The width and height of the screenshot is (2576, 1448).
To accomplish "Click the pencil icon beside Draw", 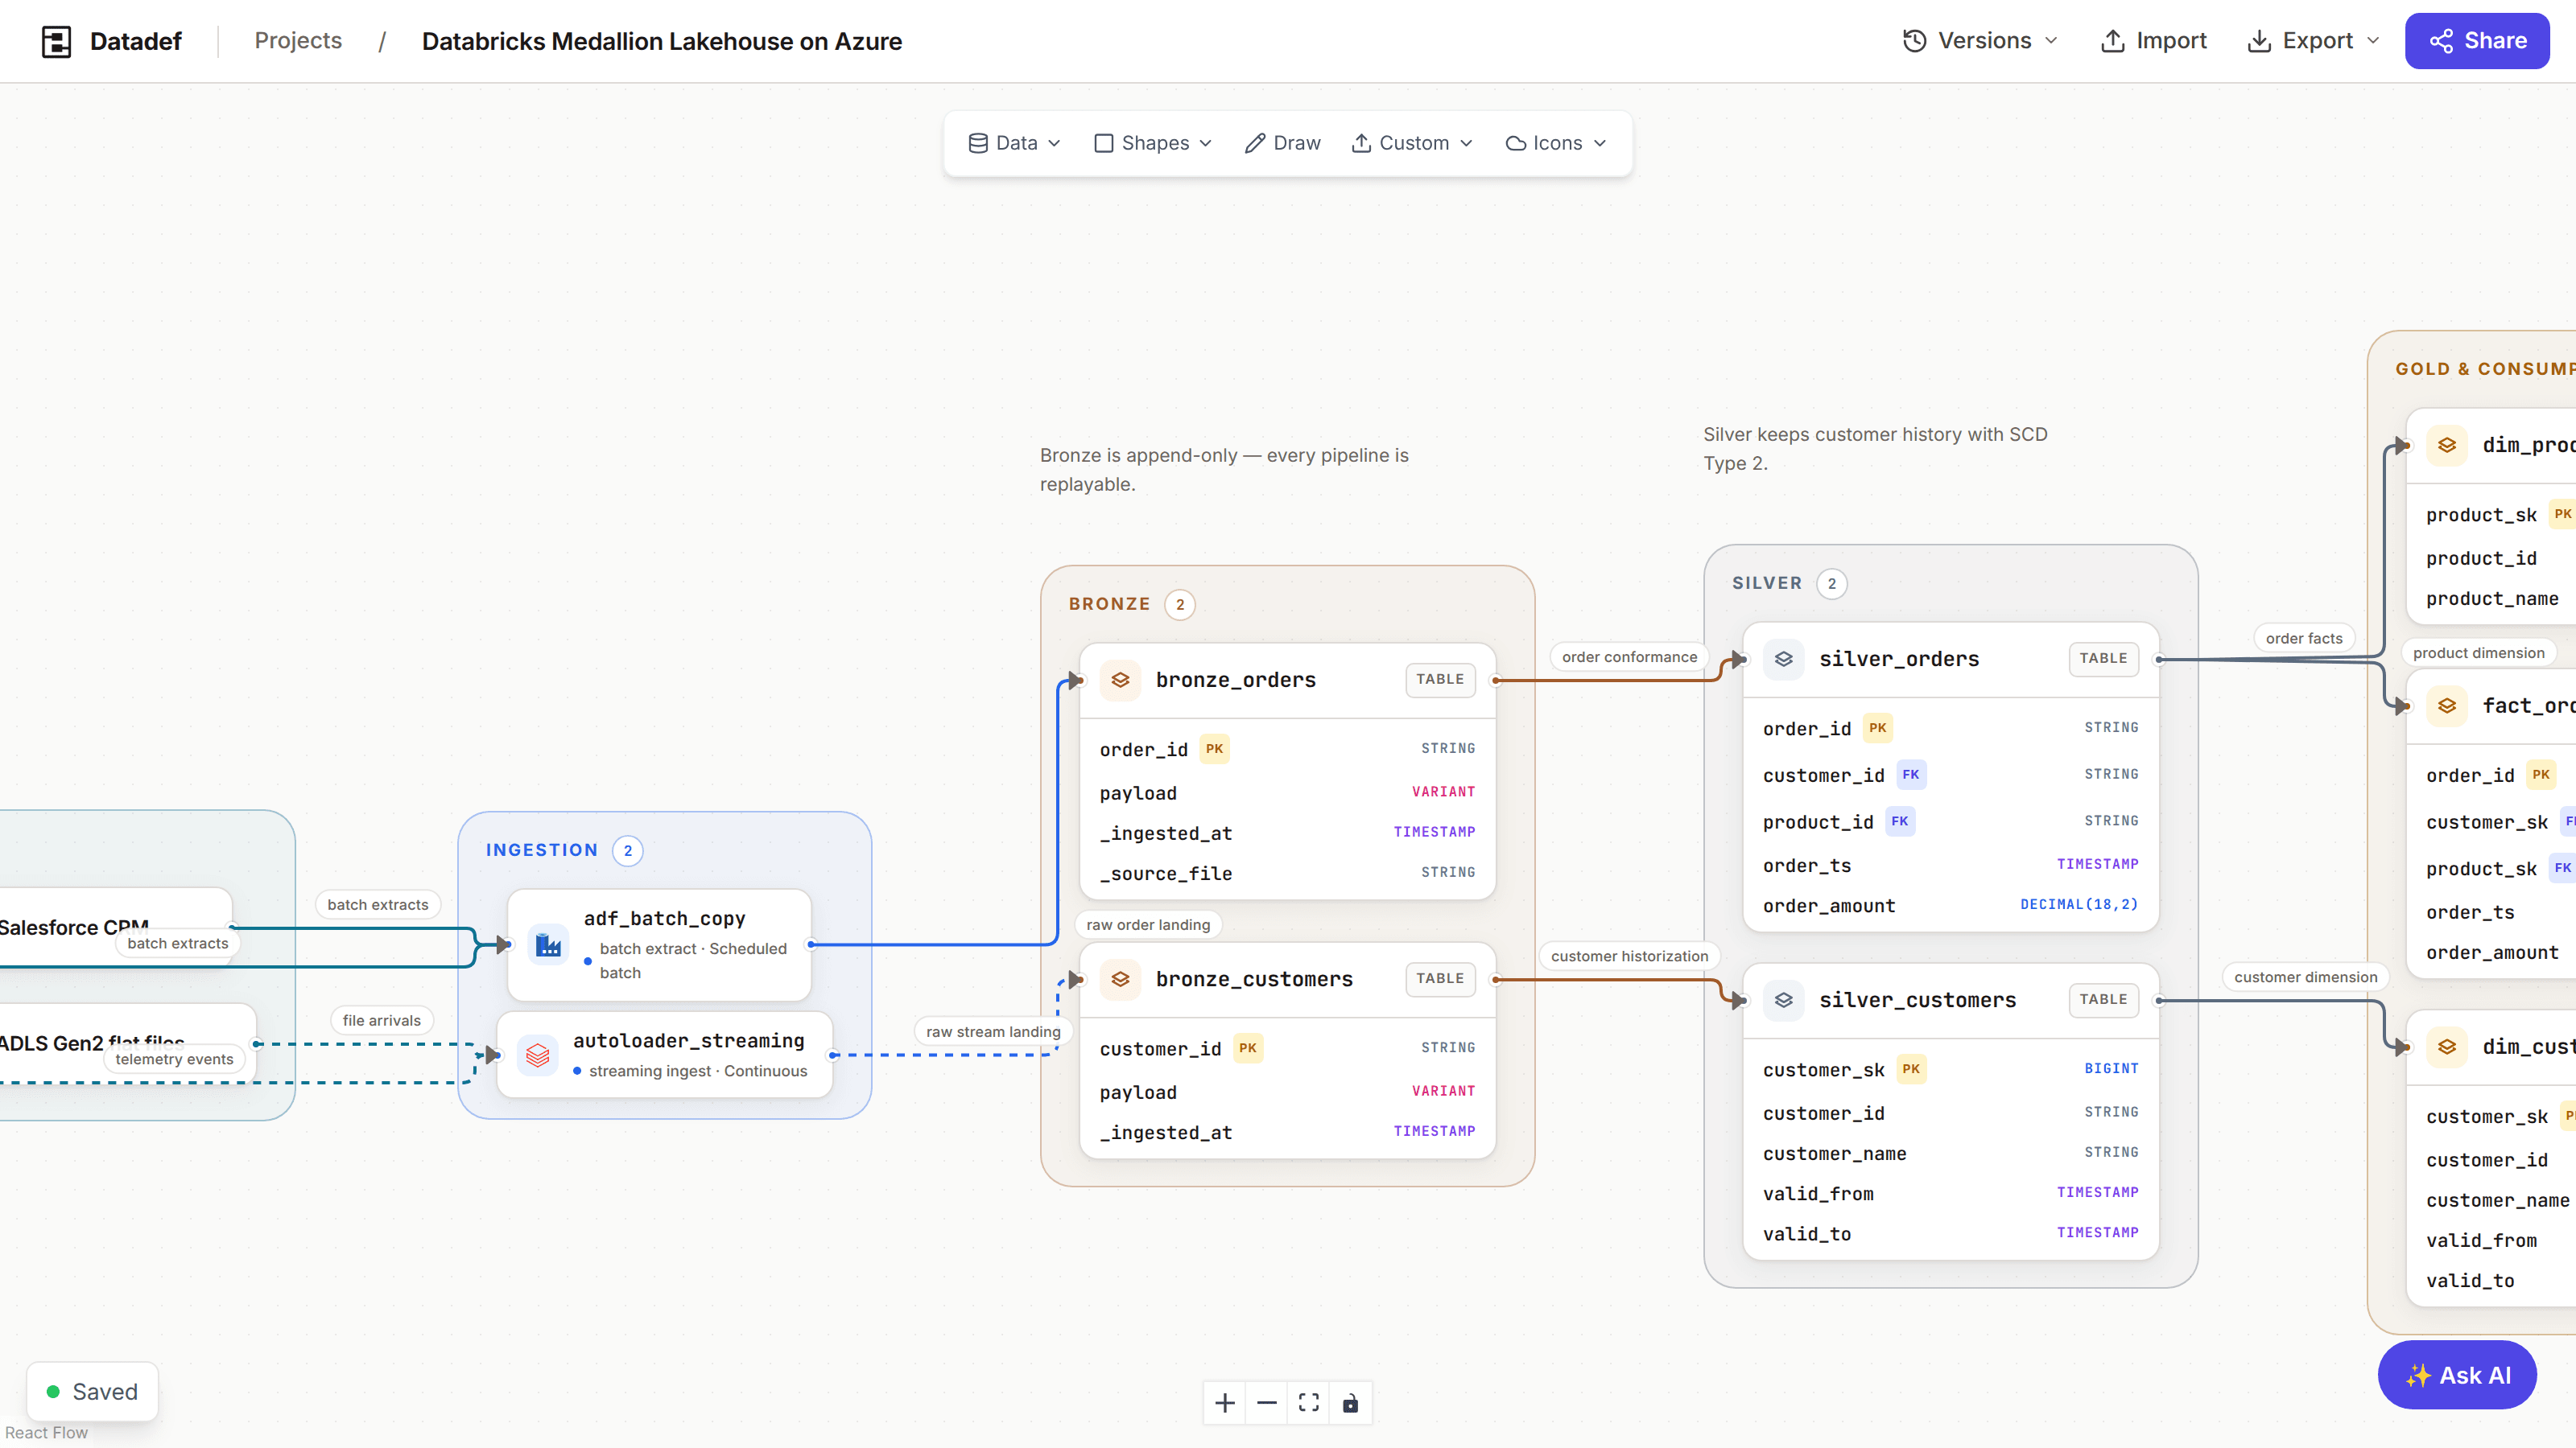I will 1254,143.
